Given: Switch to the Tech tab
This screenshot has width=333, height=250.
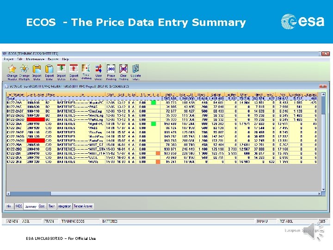Looking at the screenshot, I should click(x=52, y=206).
